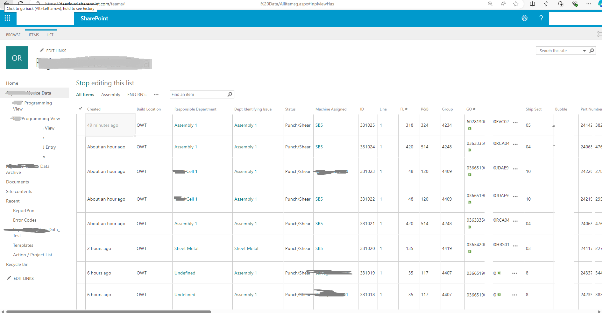Click the Find an item search icon
Image resolution: width=602 pixels, height=313 pixels.
(x=230, y=94)
